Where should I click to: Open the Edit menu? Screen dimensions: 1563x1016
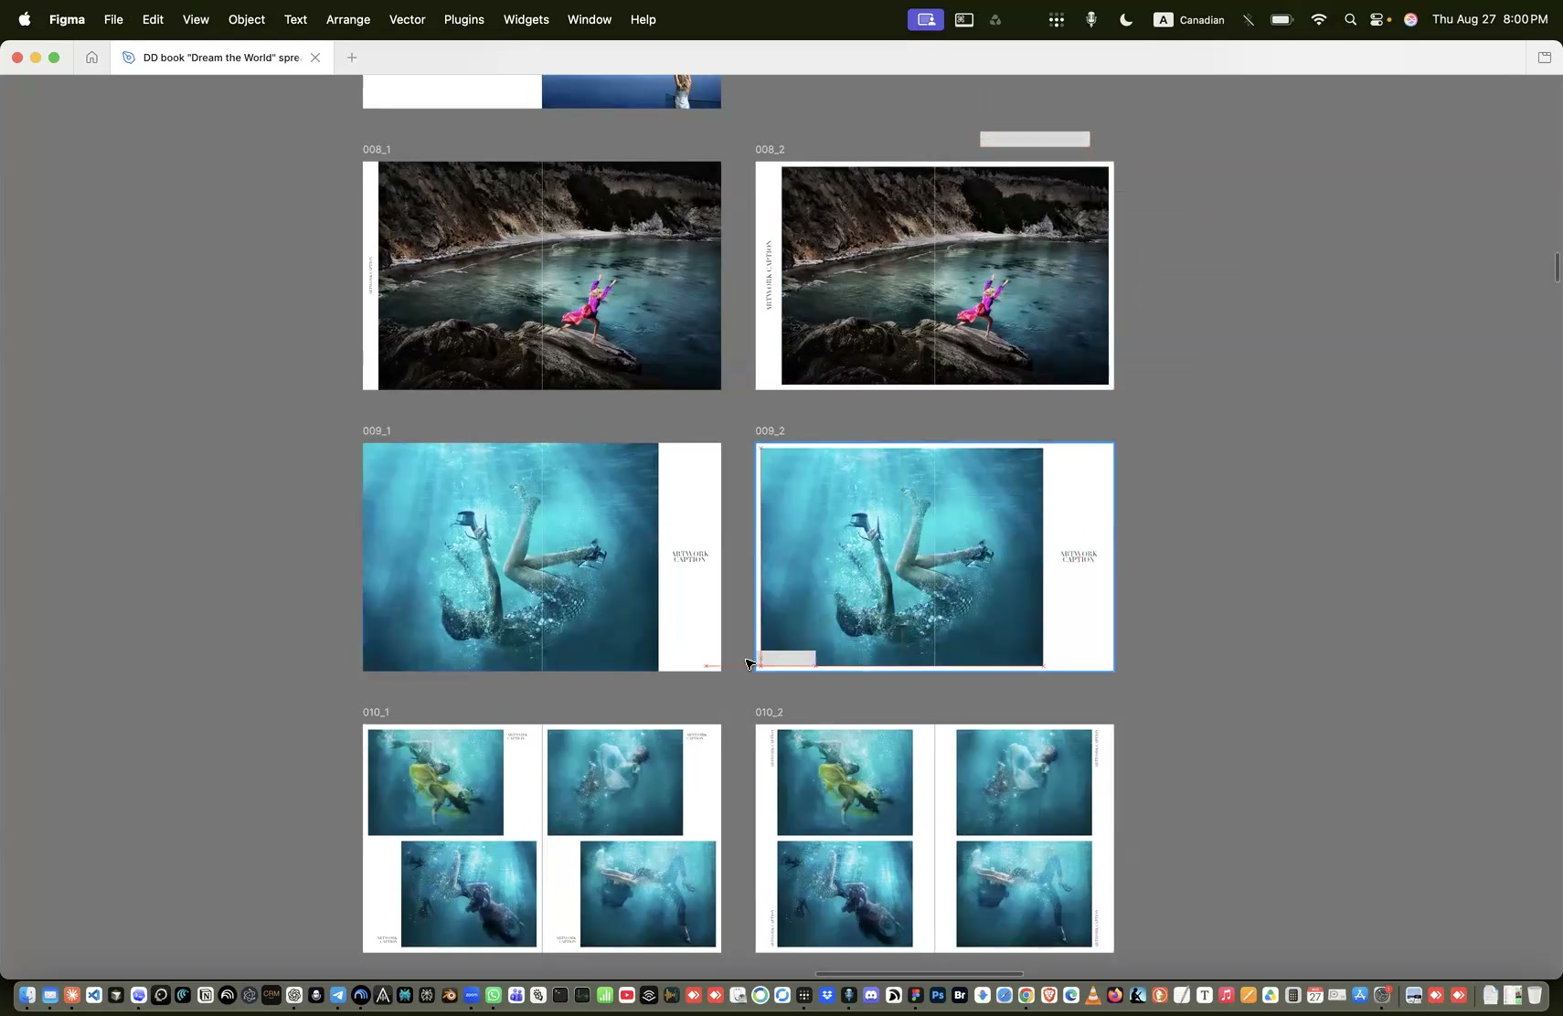click(x=153, y=19)
